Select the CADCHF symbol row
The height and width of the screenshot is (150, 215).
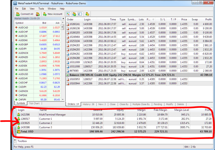(37, 83)
